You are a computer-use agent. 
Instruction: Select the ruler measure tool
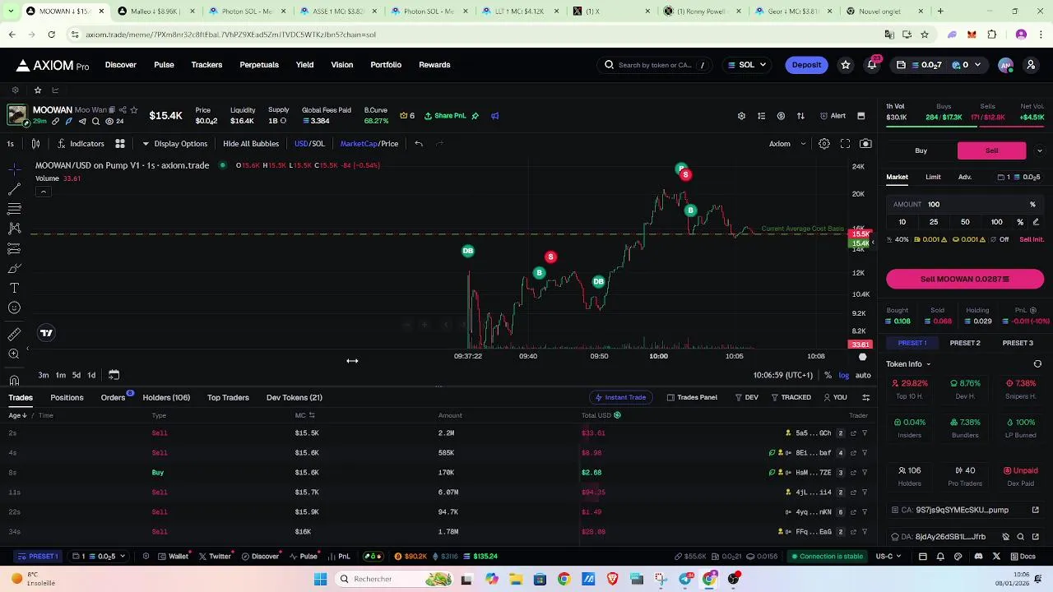click(14, 334)
